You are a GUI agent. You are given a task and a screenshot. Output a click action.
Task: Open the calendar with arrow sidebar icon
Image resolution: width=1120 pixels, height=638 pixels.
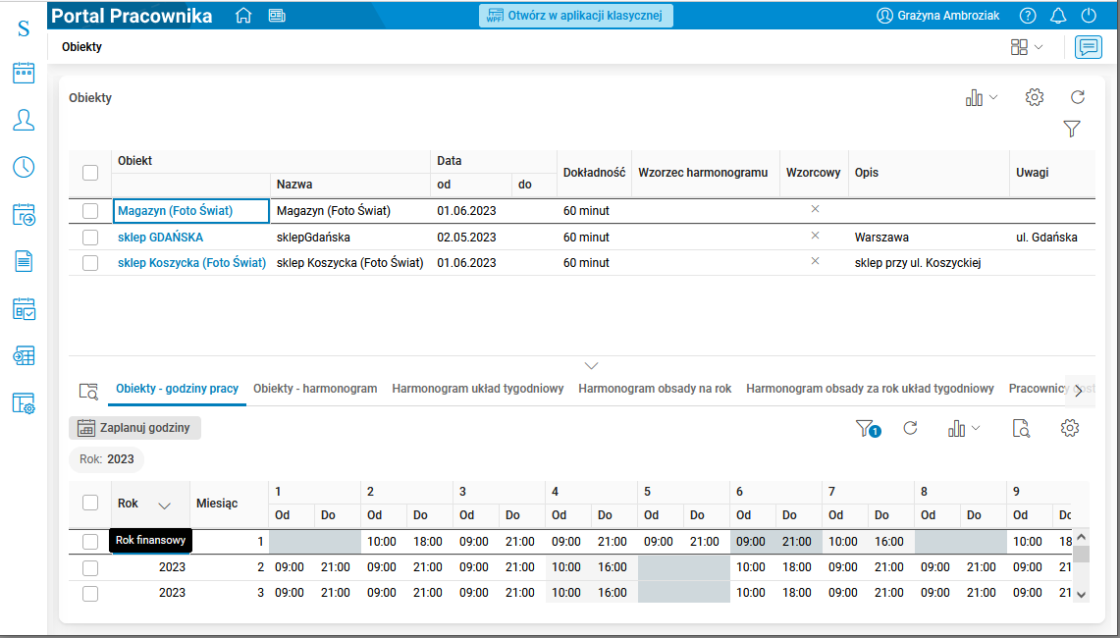(24, 214)
